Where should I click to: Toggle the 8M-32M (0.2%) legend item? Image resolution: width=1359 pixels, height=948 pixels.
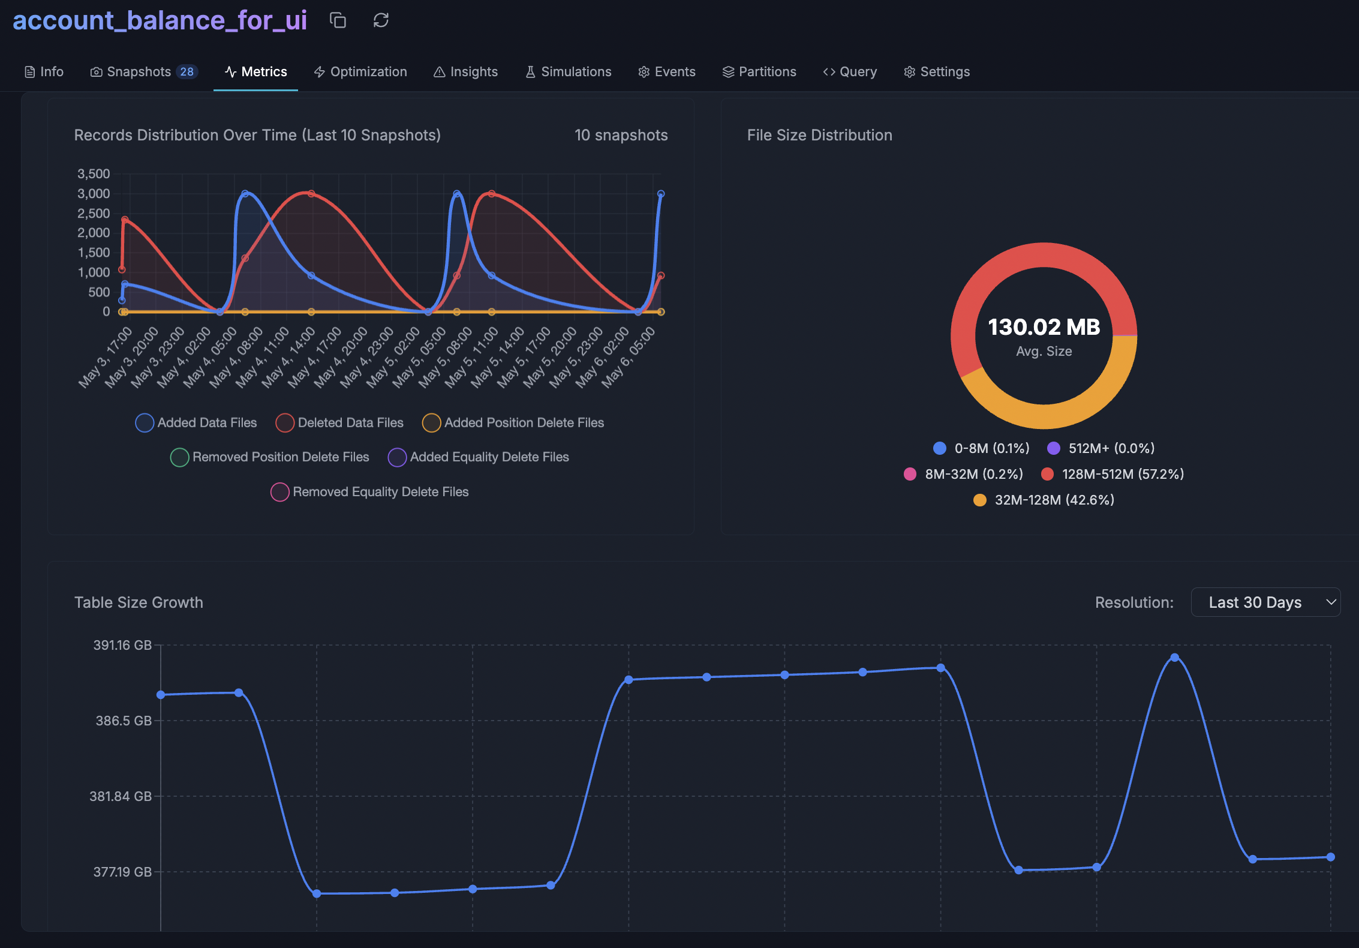(963, 474)
